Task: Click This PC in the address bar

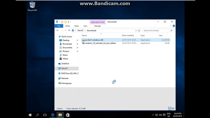Action: [80, 30]
